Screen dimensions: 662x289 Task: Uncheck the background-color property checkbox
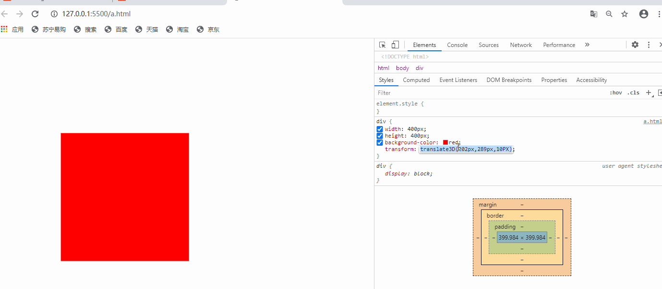pyautogui.click(x=380, y=142)
